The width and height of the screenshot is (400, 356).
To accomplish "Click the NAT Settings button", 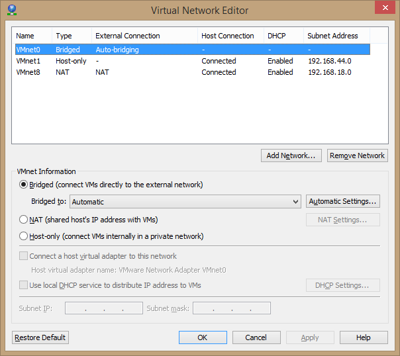I will click(x=343, y=220).
